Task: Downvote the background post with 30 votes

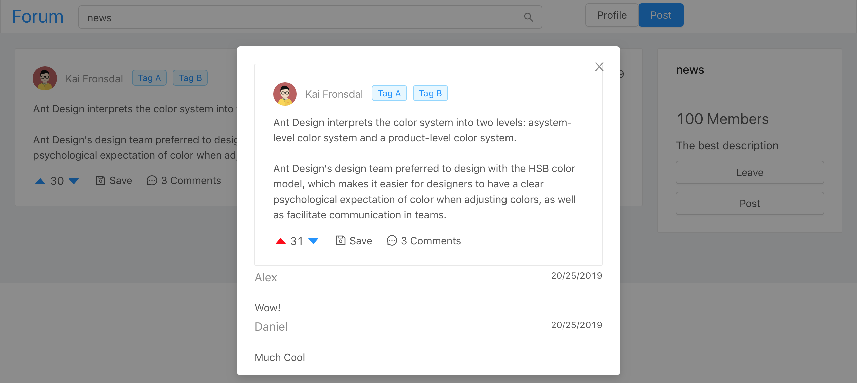Action: pyautogui.click(x=74, y=181)
